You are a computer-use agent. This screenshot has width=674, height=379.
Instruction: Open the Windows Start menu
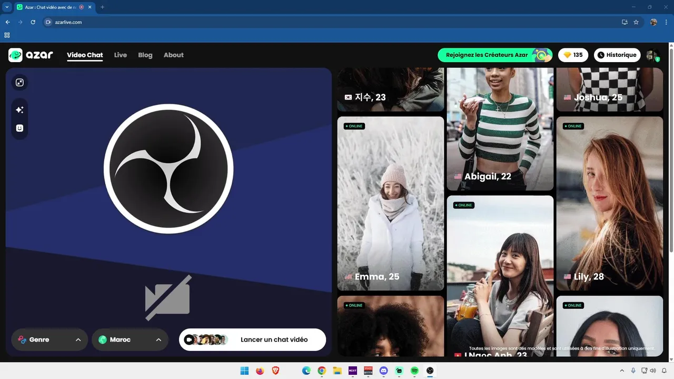click(244, 371)
